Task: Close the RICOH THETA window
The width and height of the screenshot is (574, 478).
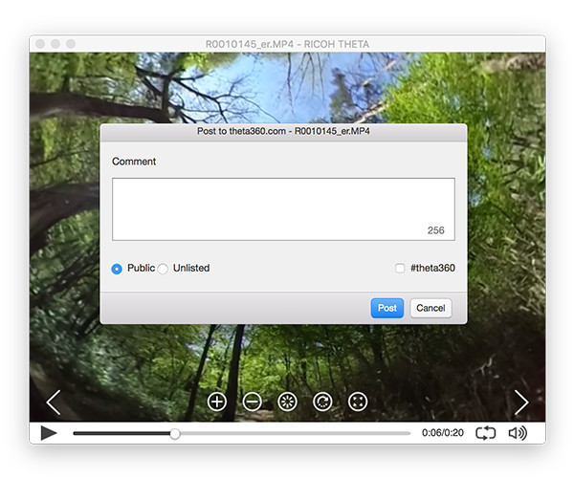Action: (x=41, y=44)
